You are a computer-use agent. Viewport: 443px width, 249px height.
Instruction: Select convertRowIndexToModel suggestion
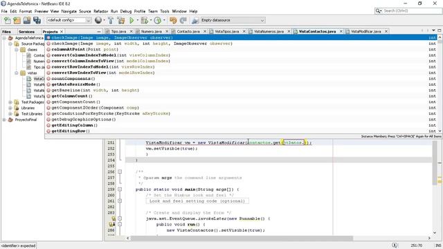[x=242, y=67]
